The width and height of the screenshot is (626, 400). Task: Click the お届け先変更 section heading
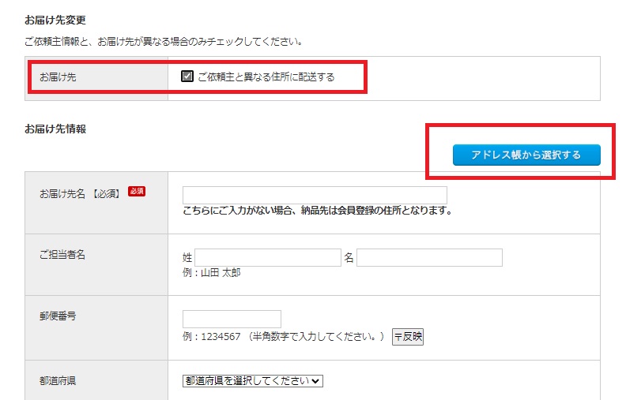55,19
